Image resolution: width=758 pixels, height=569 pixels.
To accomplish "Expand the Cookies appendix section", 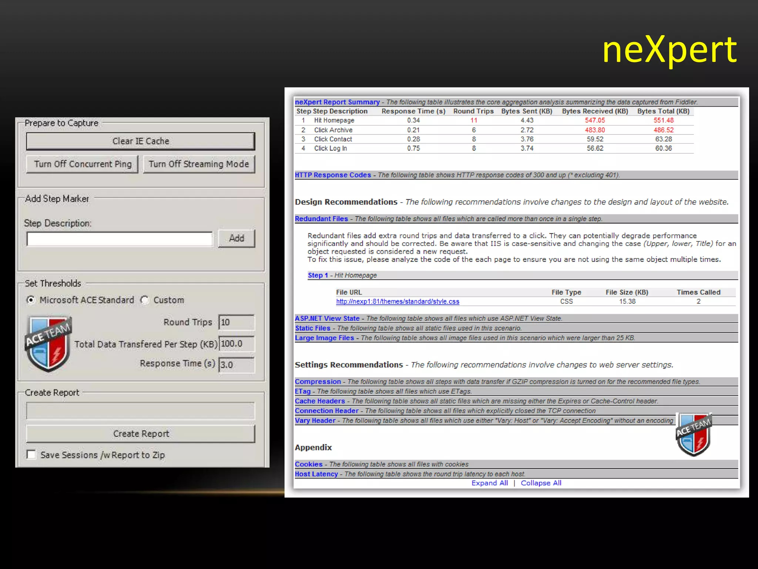I will pos(309,464).
